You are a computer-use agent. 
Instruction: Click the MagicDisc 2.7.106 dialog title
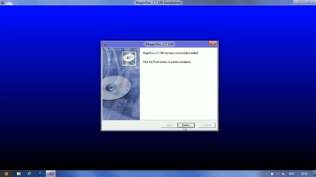pyautogui.click(x=159, y=44)
